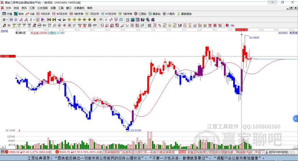Select the zigzag line drawing tool
The image size is (298, 161).
[x=127, y=25]
